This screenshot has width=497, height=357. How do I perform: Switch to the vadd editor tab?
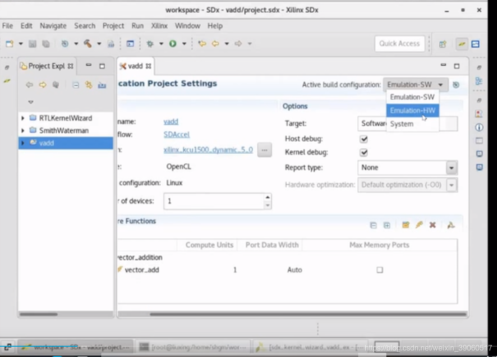tap(136, 66)
